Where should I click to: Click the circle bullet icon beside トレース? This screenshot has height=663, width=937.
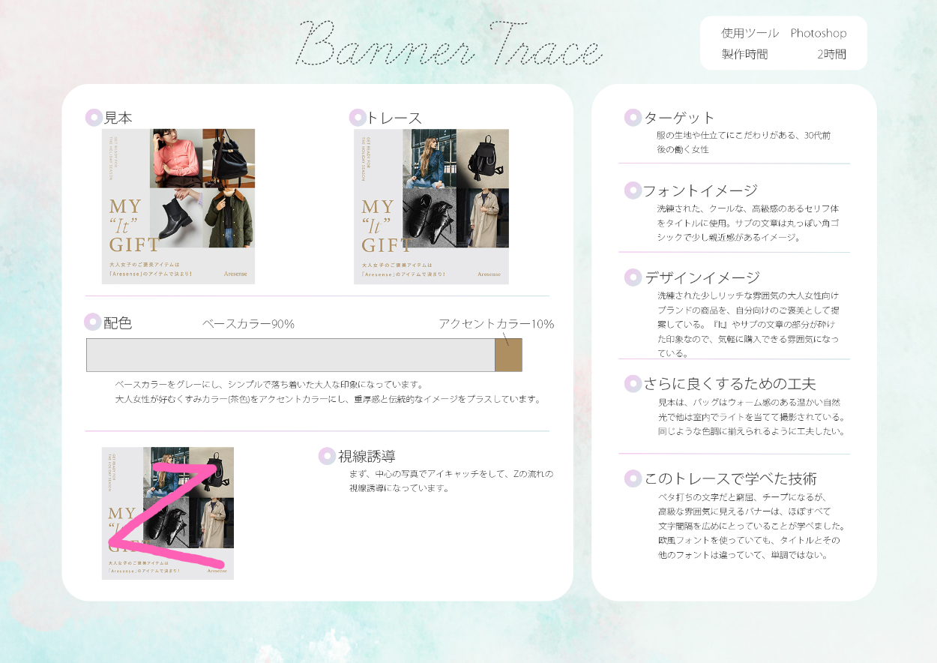358,118
